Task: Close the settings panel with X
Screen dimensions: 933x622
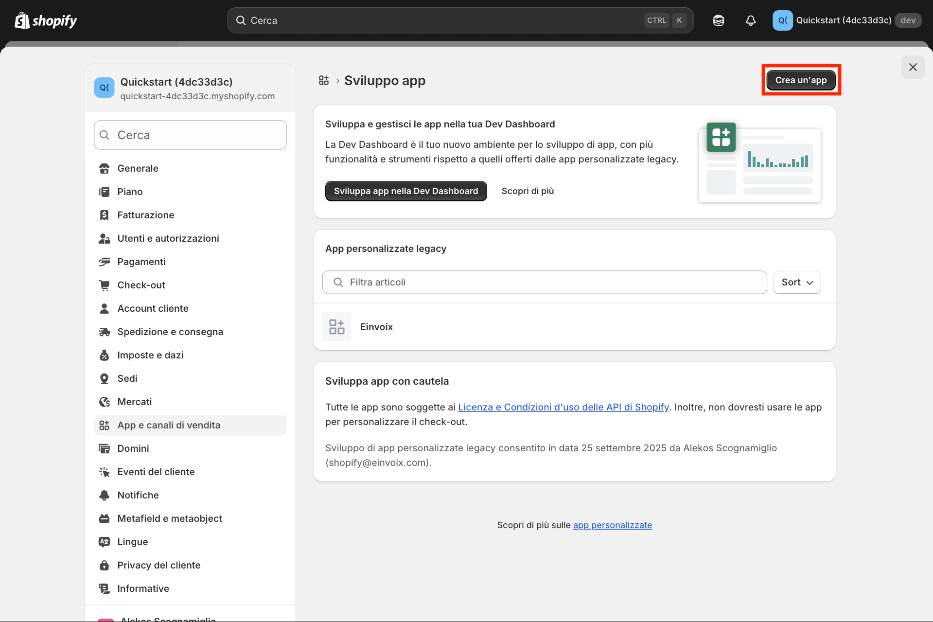Action: [x=913, y=67]
